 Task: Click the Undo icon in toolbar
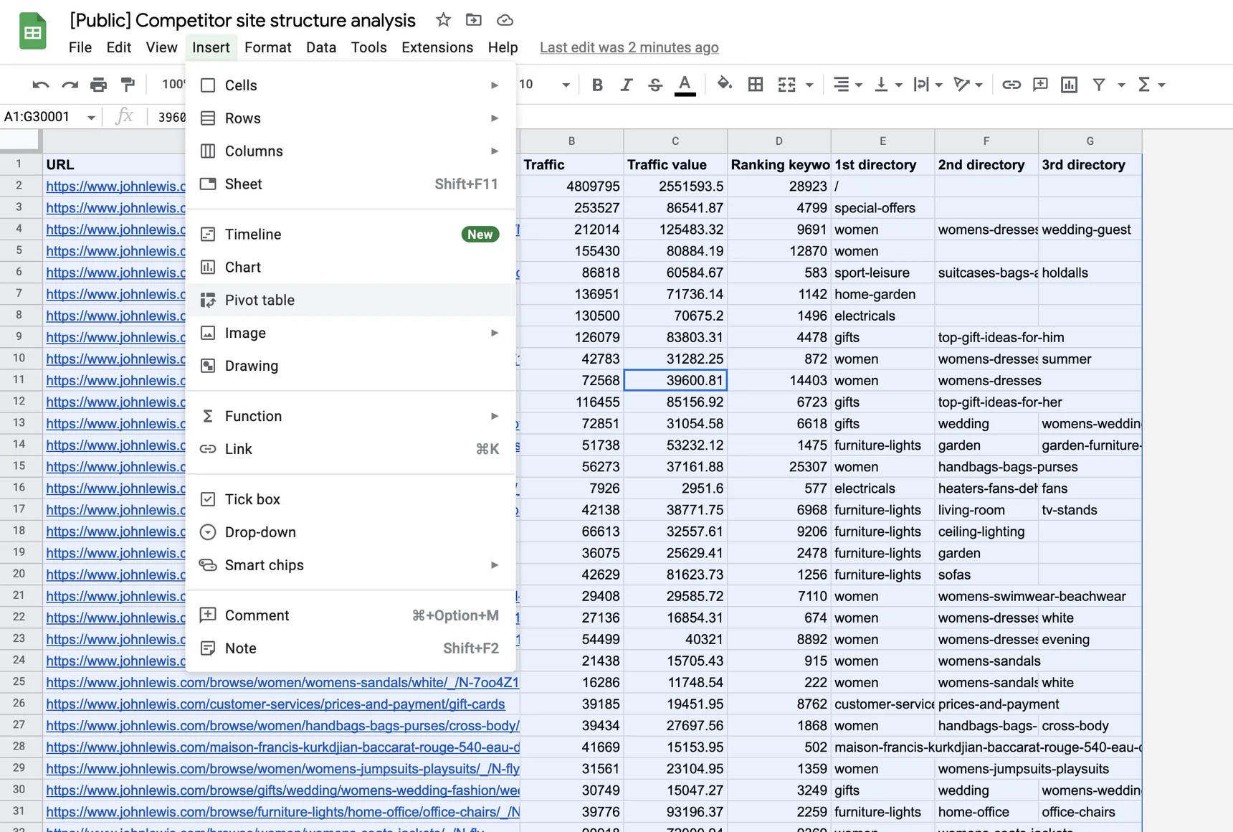point(41,85)
